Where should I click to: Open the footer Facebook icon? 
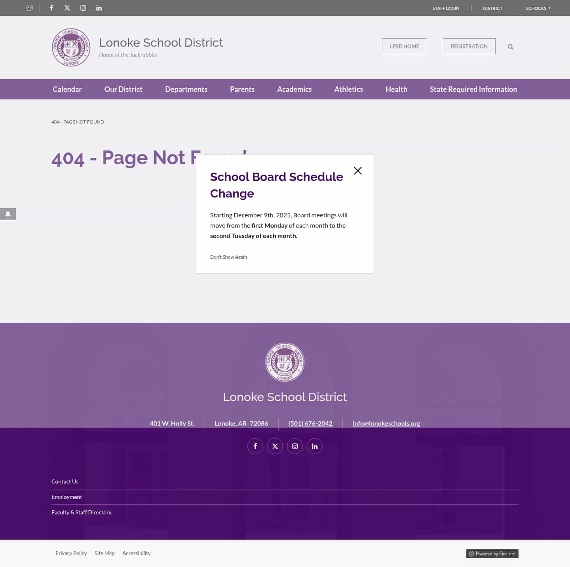point(255,446)
